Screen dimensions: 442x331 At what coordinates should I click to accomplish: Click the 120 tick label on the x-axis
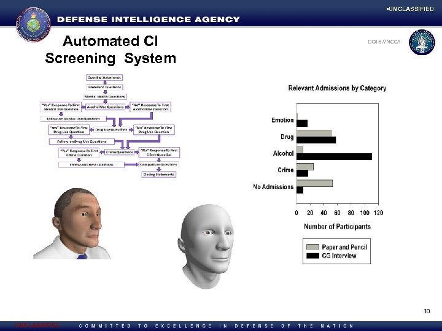pyautogui.click(x=378, y=213)
